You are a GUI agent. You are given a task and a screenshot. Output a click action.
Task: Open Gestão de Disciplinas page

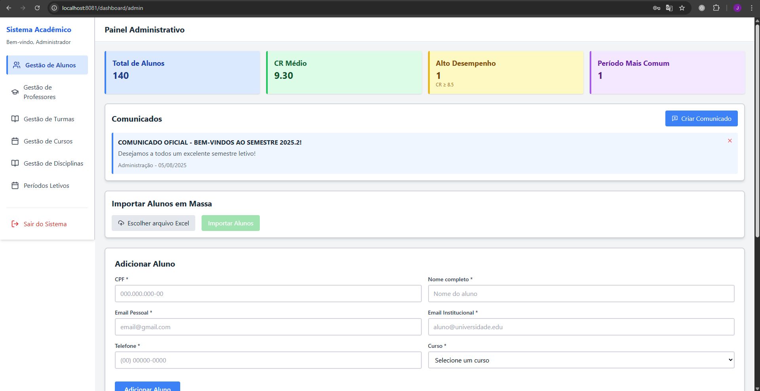(x=47, y=163)
